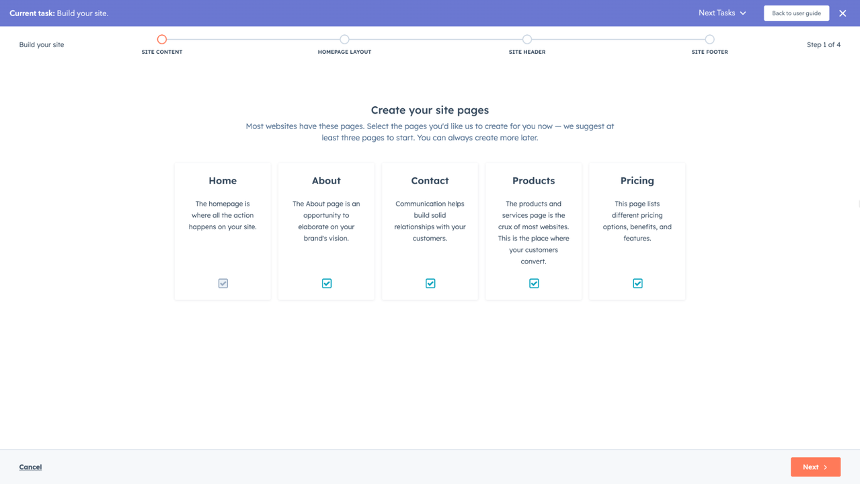This screenshot has height=484, width=860.
Task: Click the Step 1 of 4 indicator
Action: 823,45
